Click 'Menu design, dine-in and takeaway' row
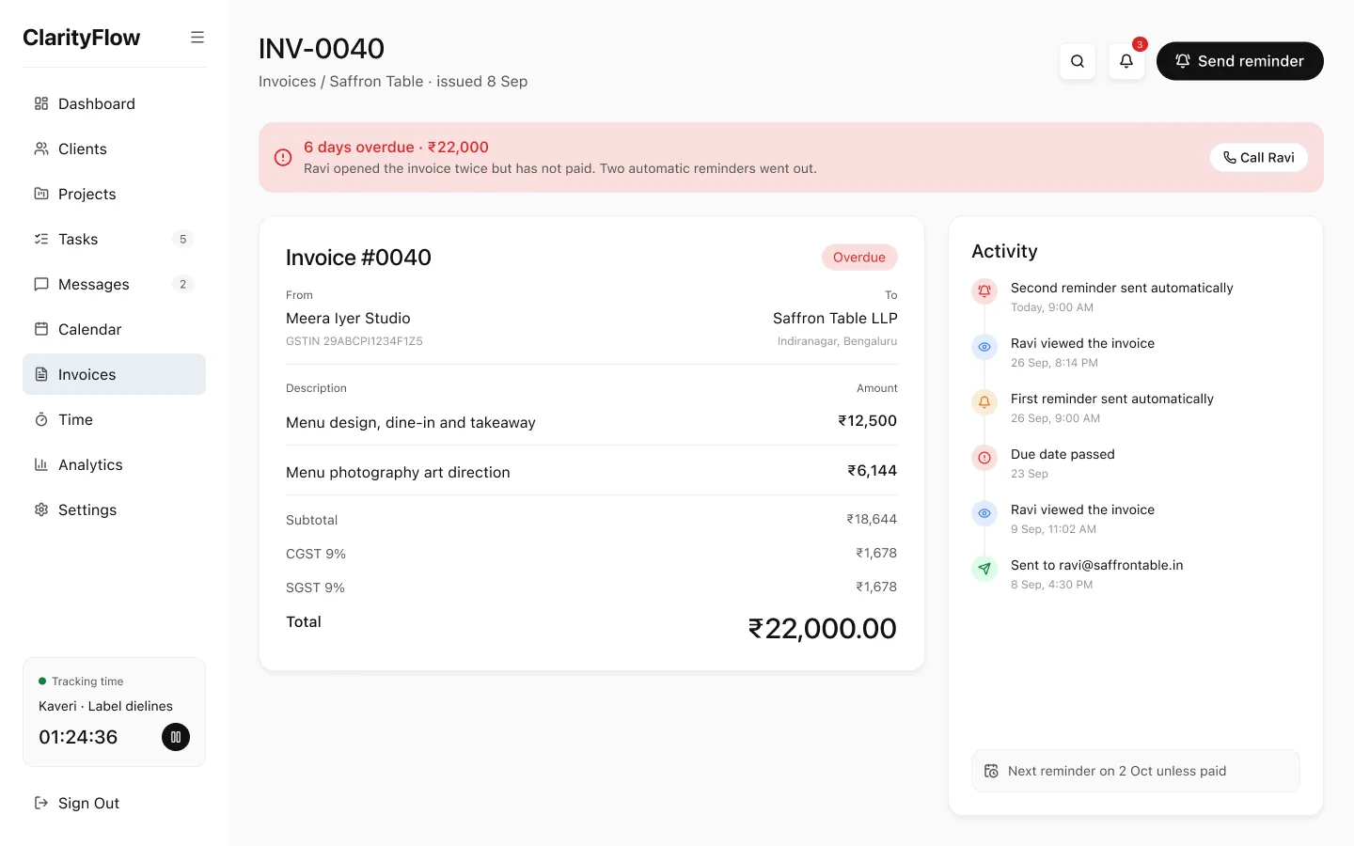The height and width of the screenshot is (846, 1354). tap(591, 422)
